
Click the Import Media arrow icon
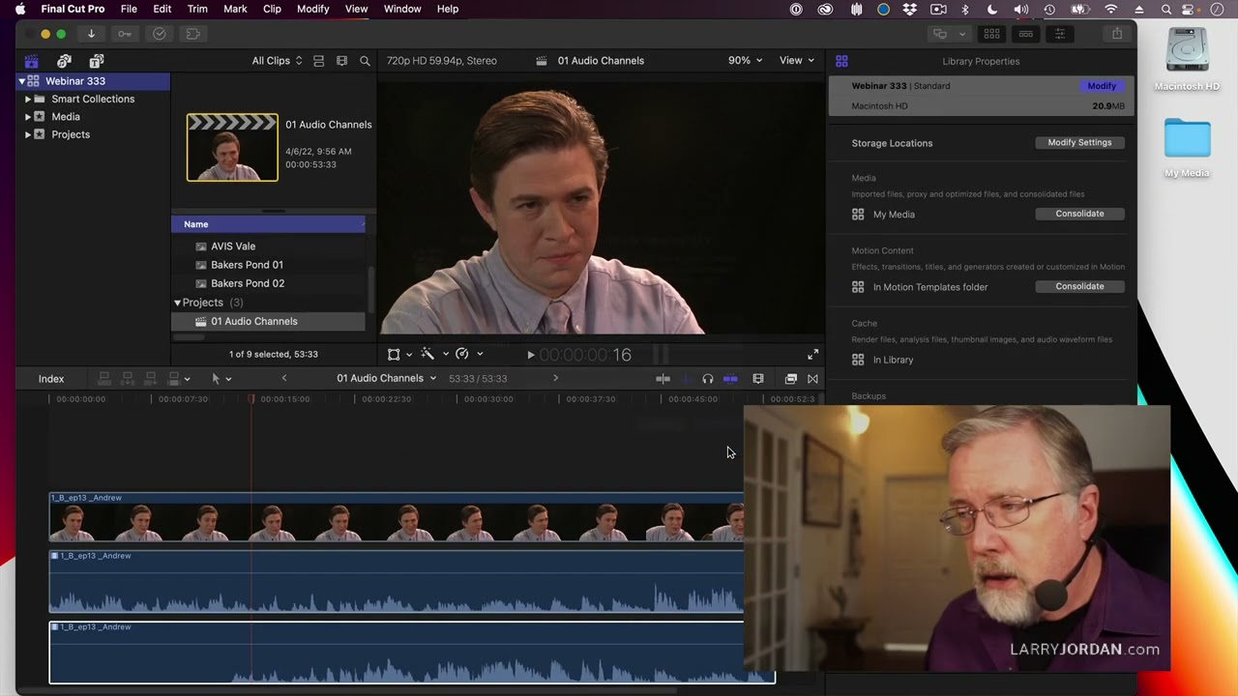pyautogui.click(x=91, y=34)
